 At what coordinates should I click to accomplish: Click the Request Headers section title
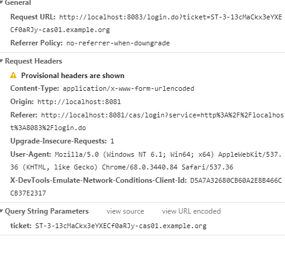pyautogui.click(x=34, y=61)
